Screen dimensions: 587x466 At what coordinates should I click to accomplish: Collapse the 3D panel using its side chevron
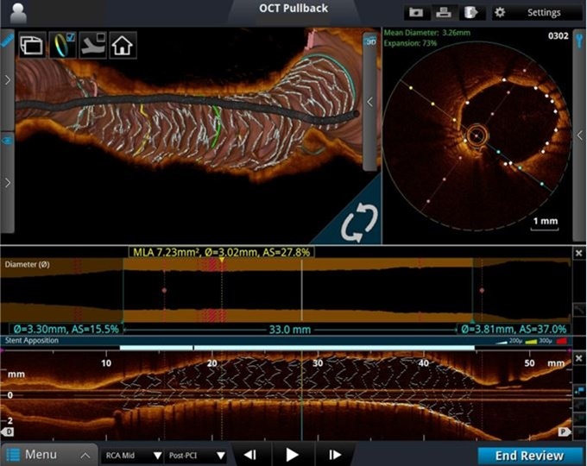pyautogui.click(x=369, y=102)
